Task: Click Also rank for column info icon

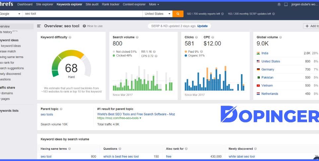Action: [186, 149]
